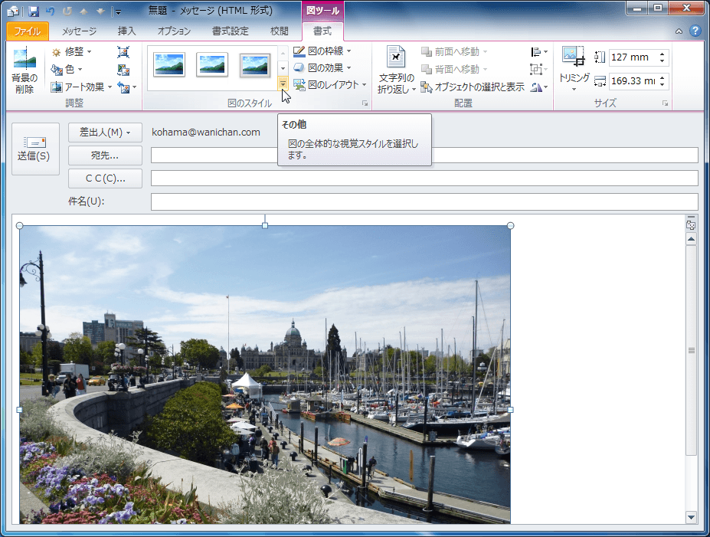The height and width of the screenshot is (537, 710).
Task: Open Help with the question mark icon
Action: coord(695,31)
